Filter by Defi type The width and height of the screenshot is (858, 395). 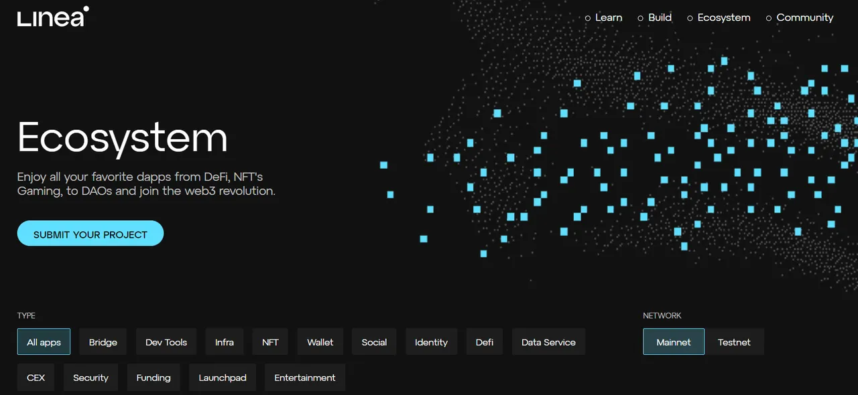[485, 341]
